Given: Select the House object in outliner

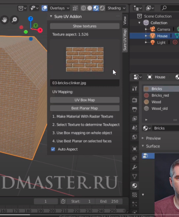Looking at the screenshot, I should click(x=162, y=36).
